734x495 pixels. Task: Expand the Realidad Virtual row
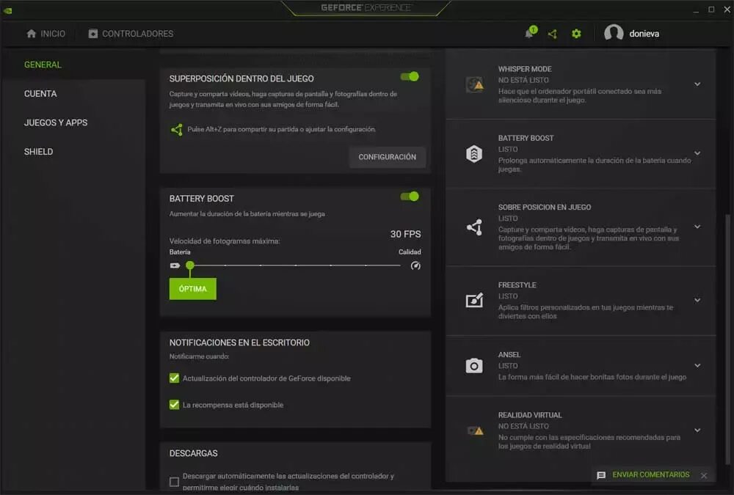[x=697, y=430]
